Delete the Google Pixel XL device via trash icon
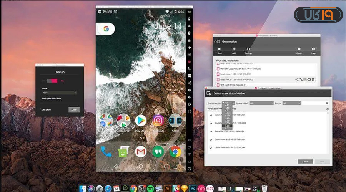The height and width of the screenshot is (192, 346). pos(313,79)
